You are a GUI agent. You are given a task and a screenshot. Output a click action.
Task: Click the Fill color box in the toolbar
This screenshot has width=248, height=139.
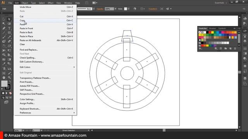(x=4, y=84)
